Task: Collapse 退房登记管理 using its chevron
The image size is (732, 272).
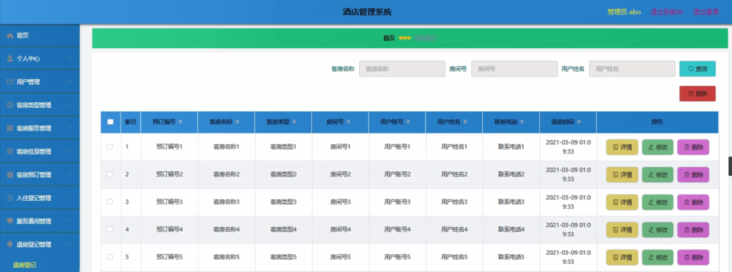Action: 69,244
